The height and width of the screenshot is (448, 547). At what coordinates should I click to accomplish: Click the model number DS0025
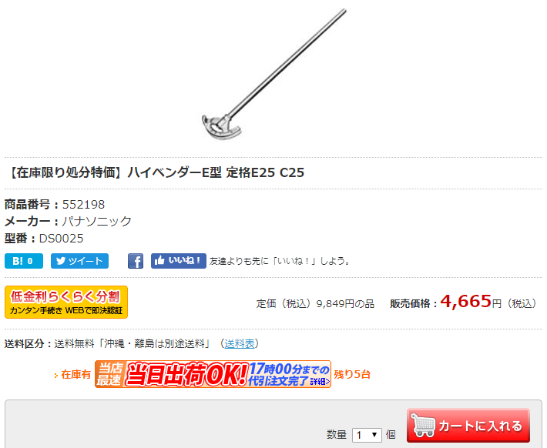[x=61, y=239]
